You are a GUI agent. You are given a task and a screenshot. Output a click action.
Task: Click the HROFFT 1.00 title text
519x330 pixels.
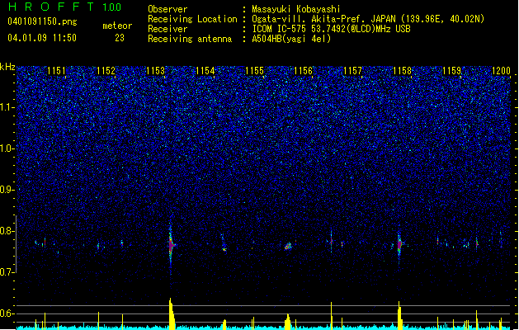click(65, 7)
